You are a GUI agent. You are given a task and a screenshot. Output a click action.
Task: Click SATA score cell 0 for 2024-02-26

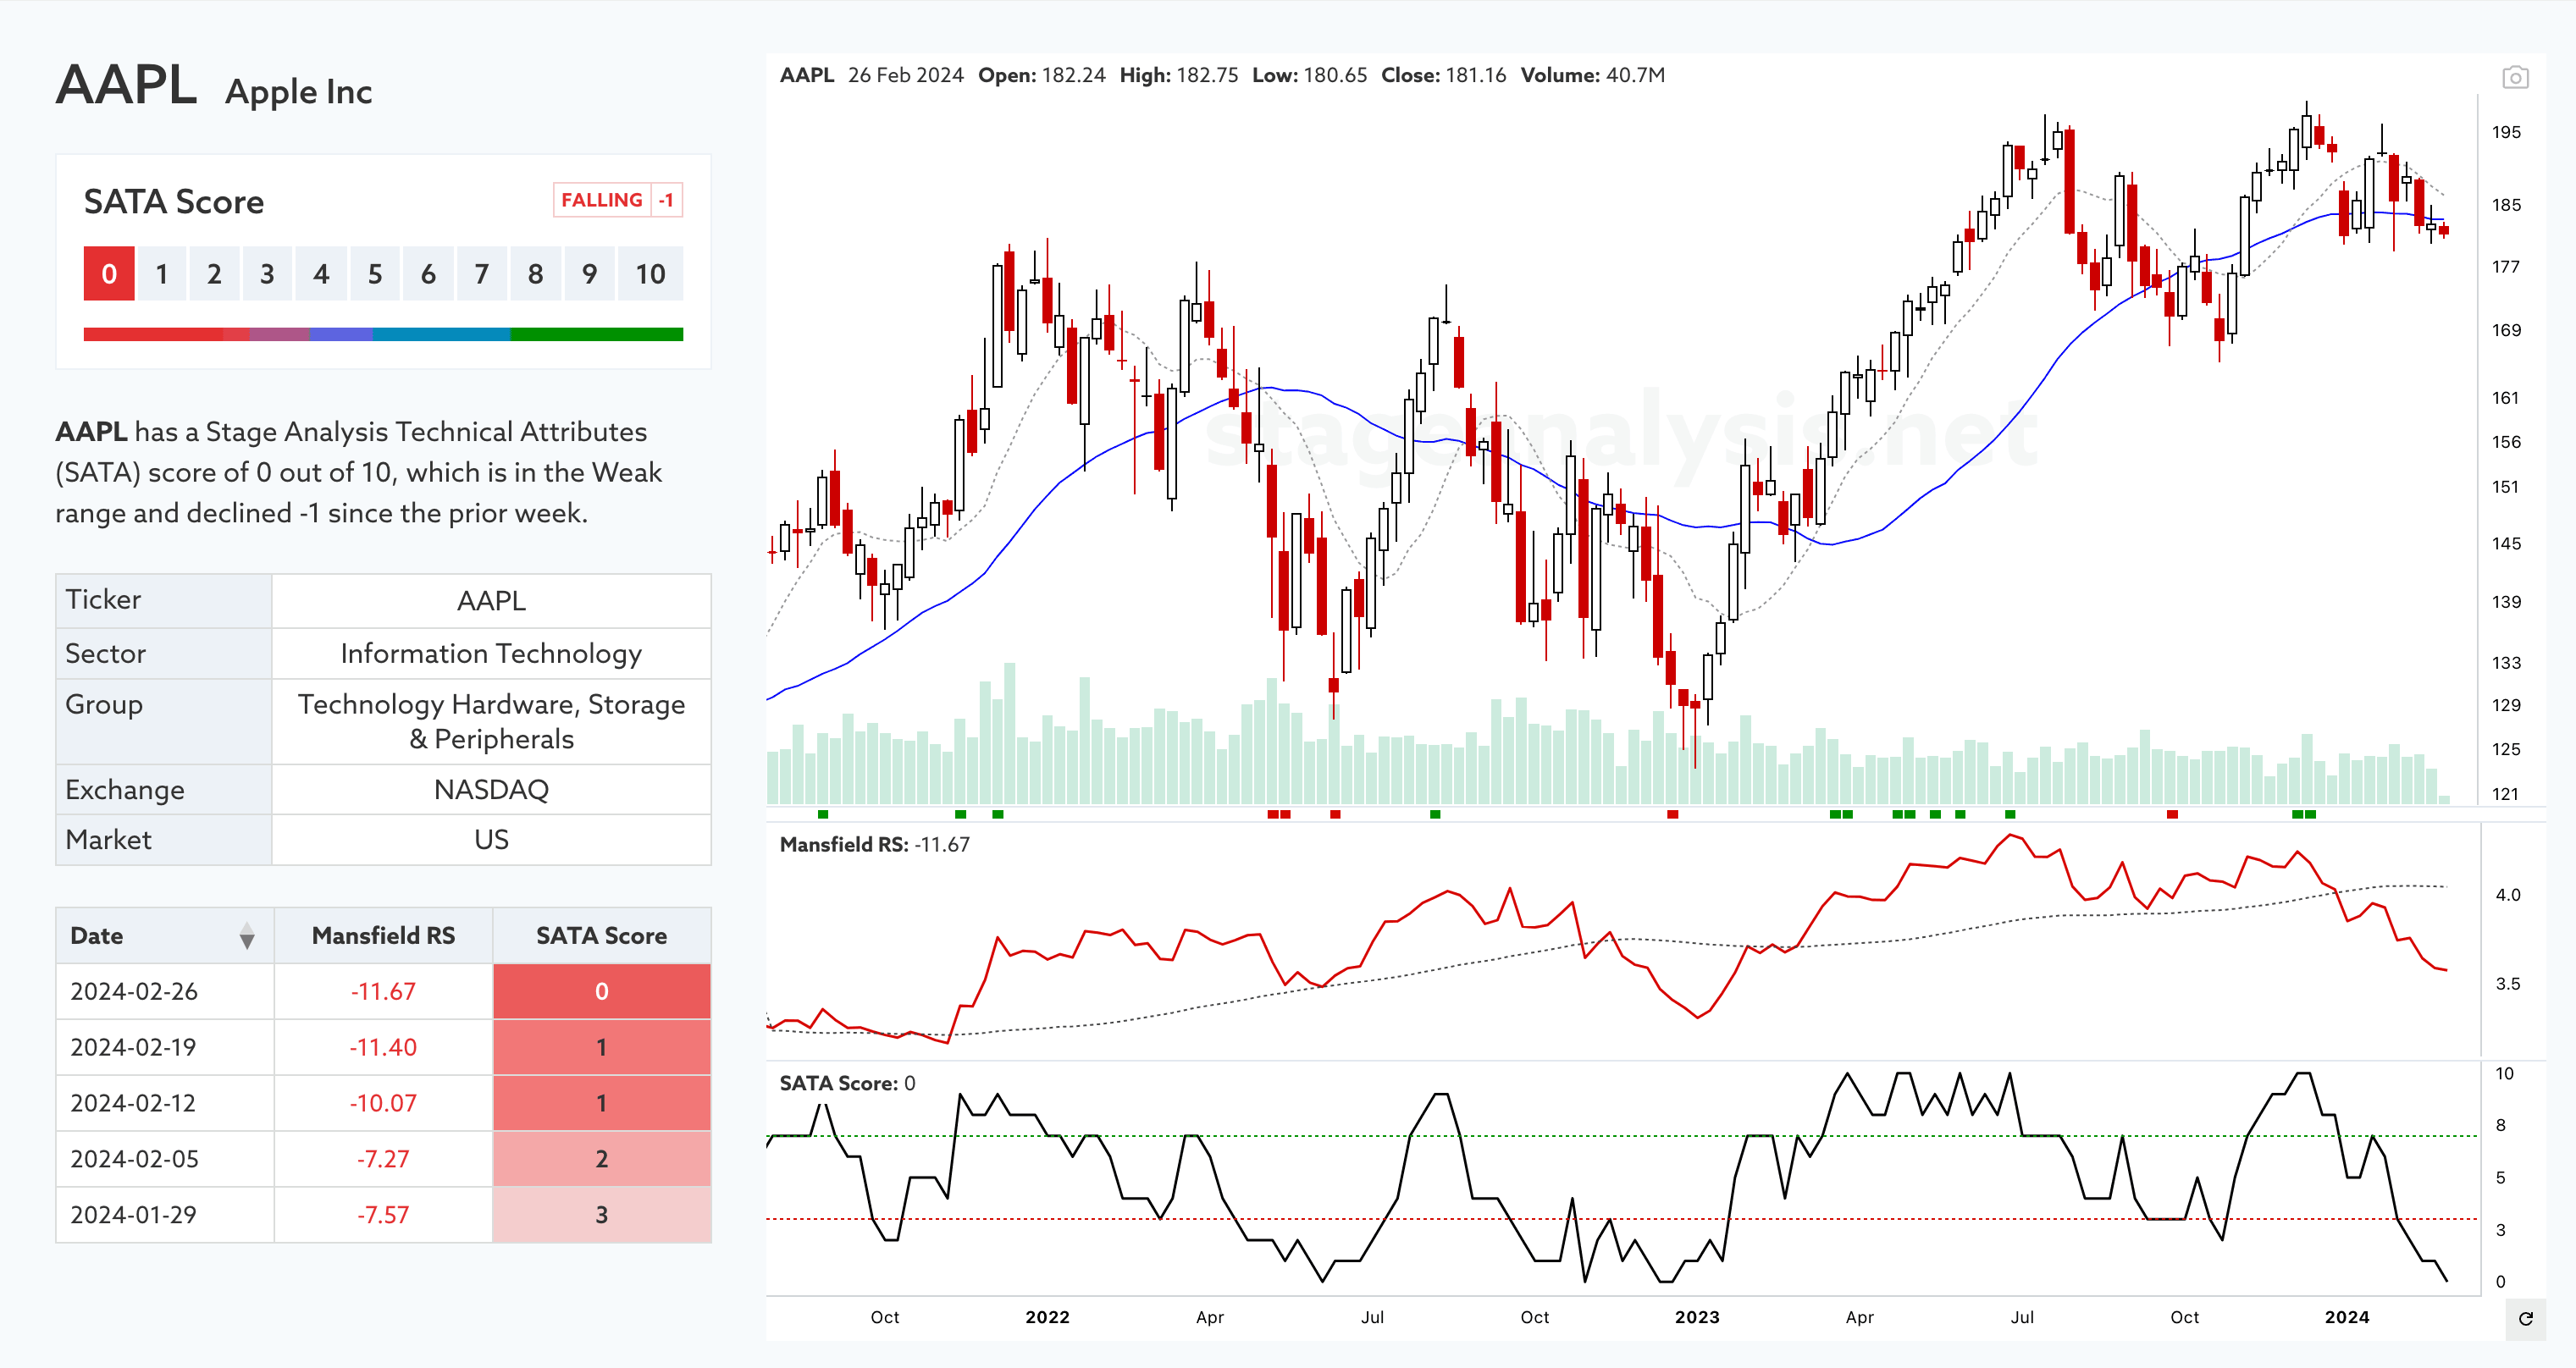[602, 991]
